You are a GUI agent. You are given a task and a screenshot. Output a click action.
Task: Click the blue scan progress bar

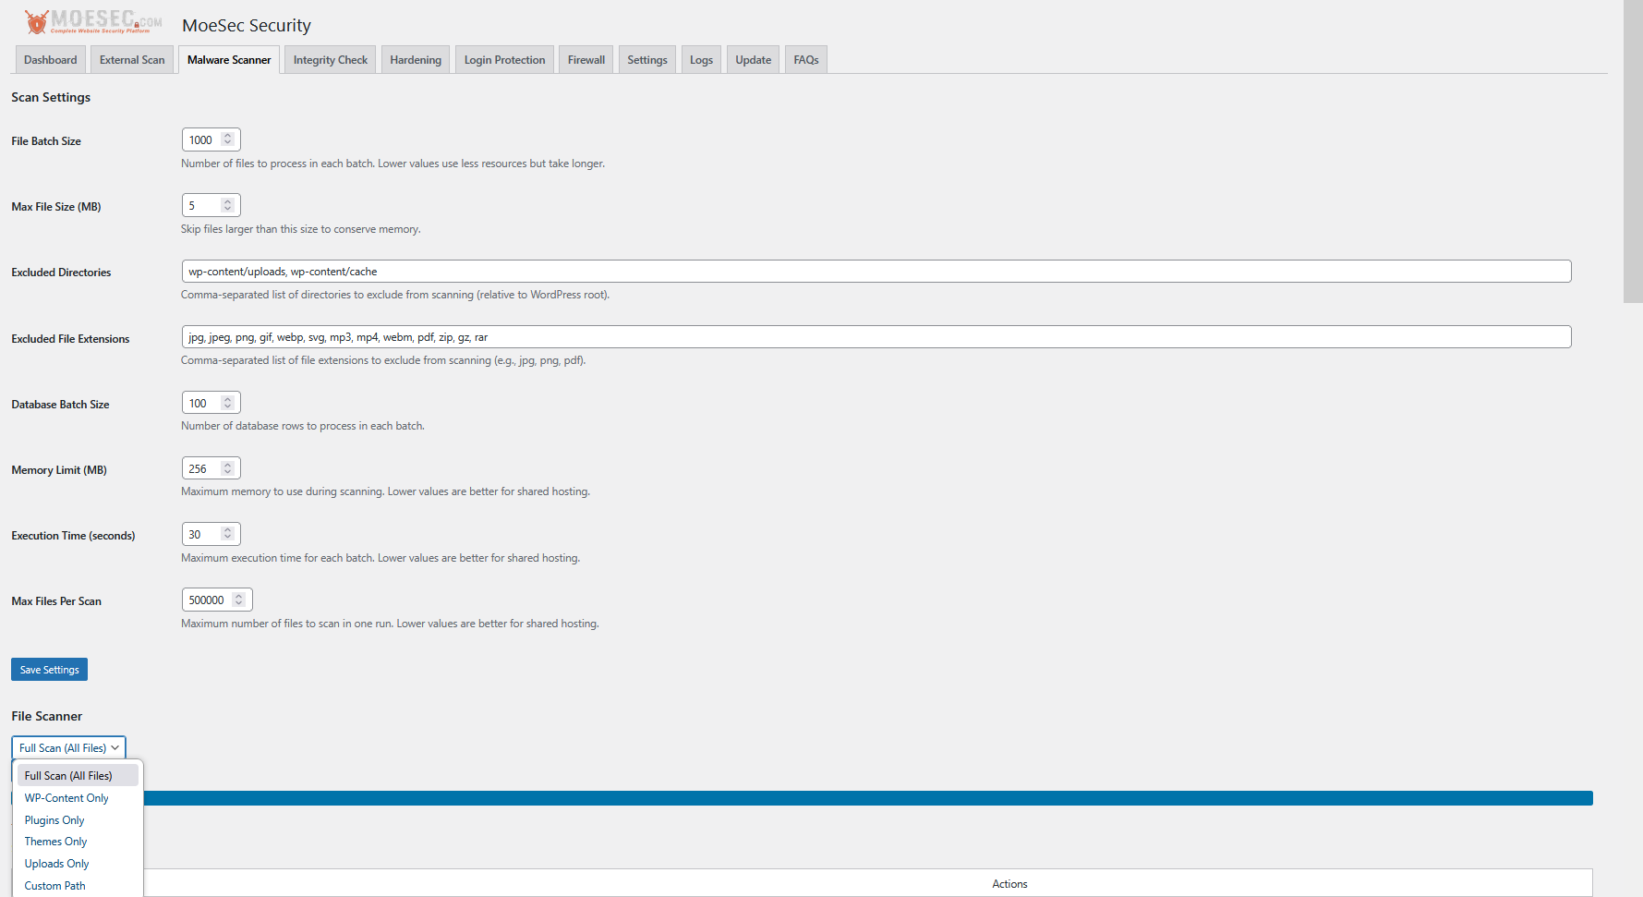click(868, 798)
